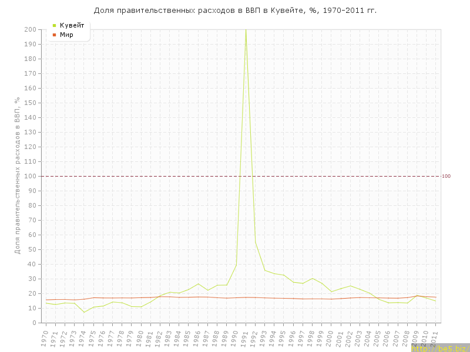Select the 1970 year label on x-axis
Viewport: 470px width, 352px height.
point(45,338)
